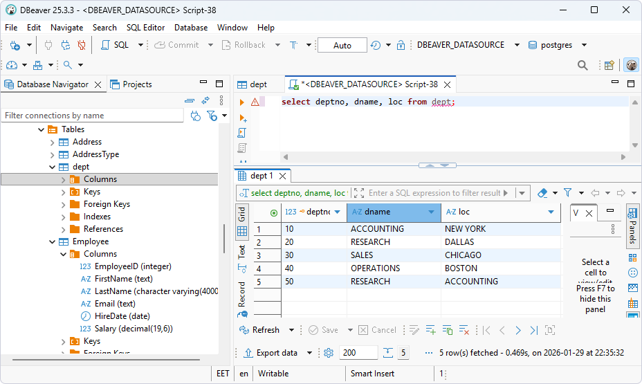Collapse the Employee table node
This screenshot has height=384, width=642.
click(52, 242)
